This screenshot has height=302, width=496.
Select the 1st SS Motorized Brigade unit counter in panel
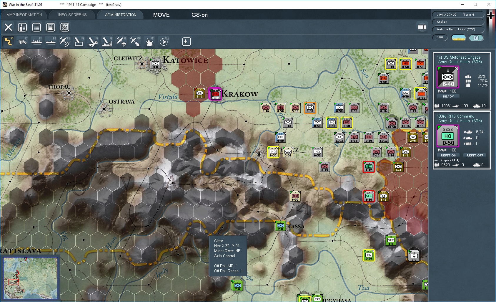tap(448, 77)
